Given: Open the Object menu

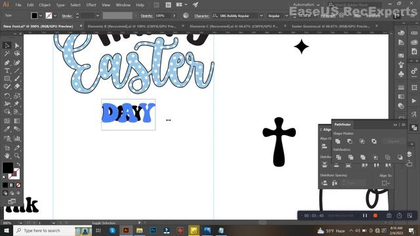Looking at the screenshot, I should coord(45,5).
